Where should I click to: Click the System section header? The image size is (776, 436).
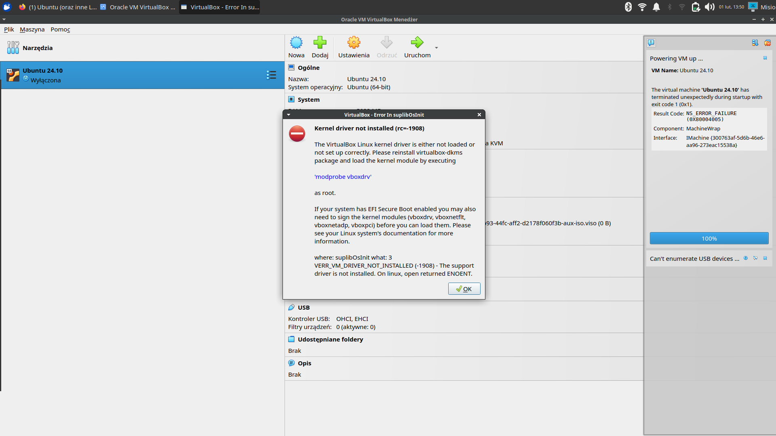[x=308, y=100]
